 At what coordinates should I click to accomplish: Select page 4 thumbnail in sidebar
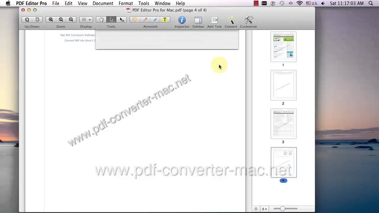coord(283,162)
